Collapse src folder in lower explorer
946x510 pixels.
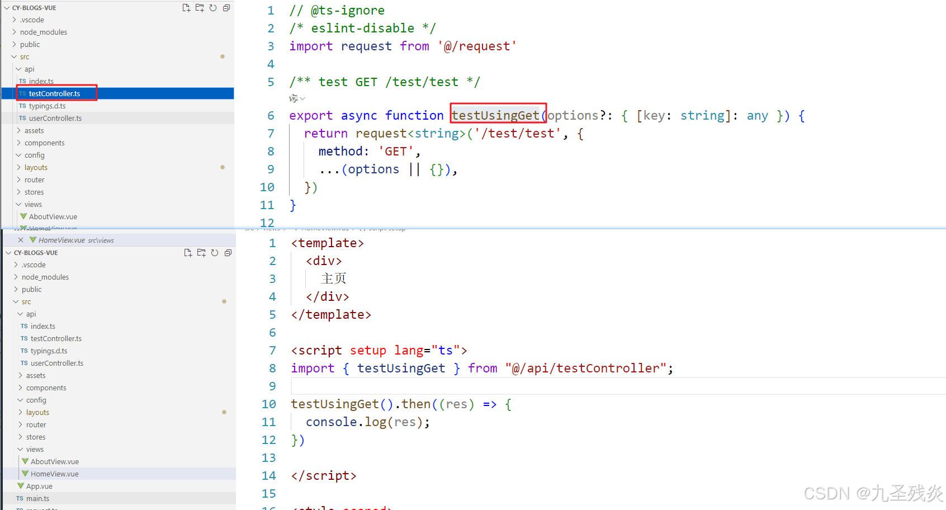tap(120, 302)
